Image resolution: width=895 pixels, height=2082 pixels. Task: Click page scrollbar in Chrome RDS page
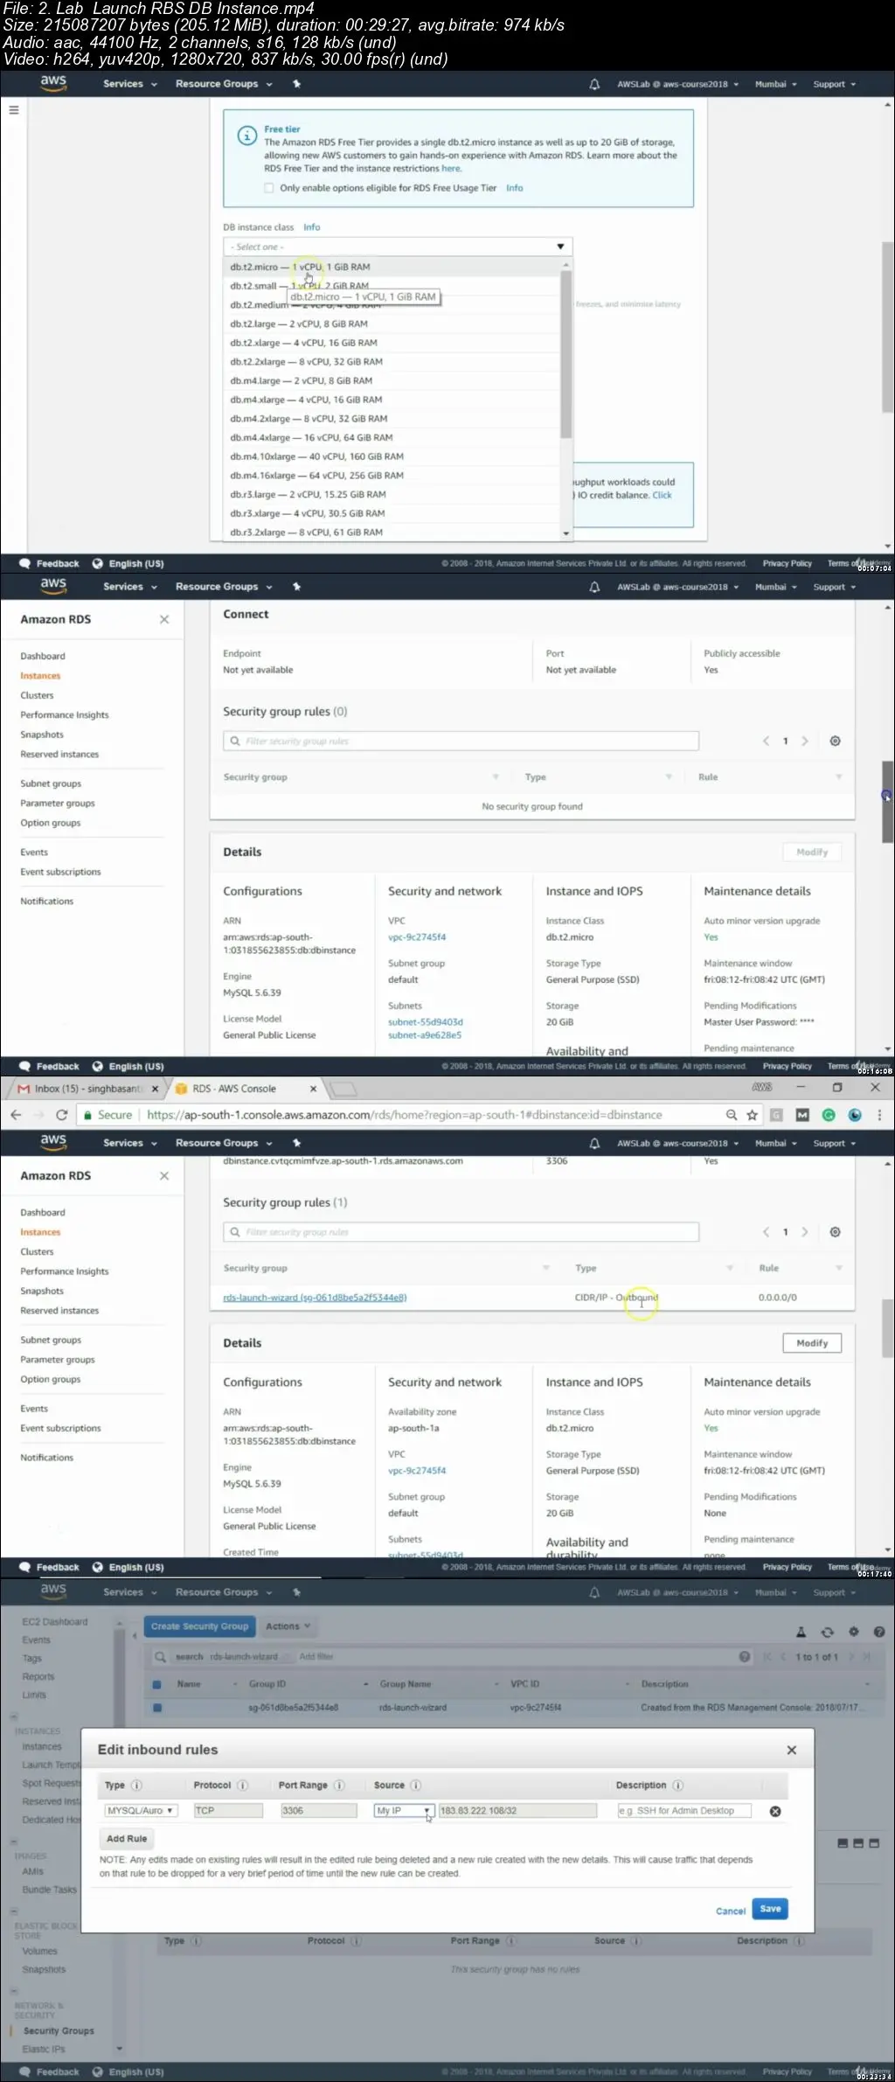point(888,1330)
